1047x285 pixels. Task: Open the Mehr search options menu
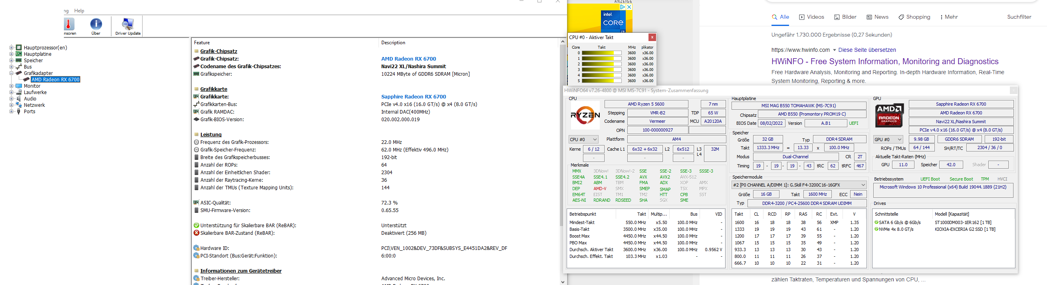click(949, 17)
